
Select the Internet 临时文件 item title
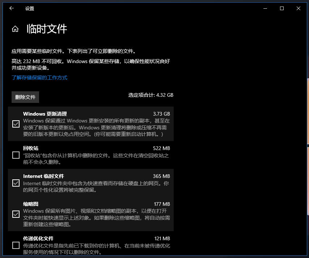pyautogui.click(x=43, y=176)
